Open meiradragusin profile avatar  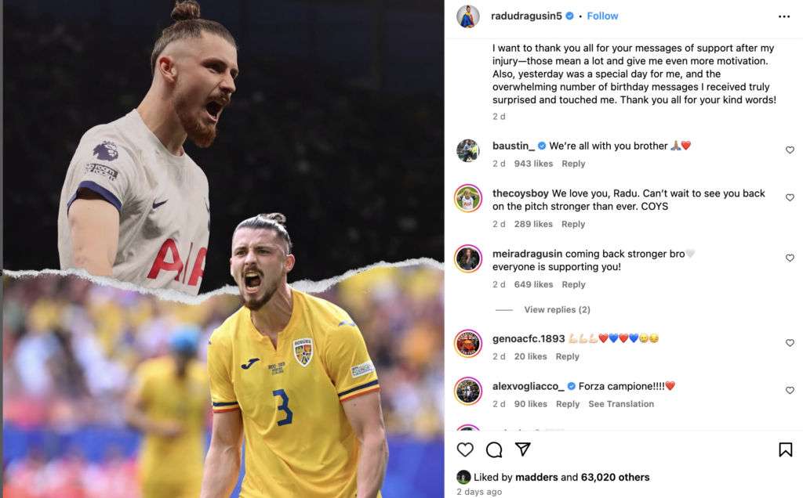[x=468, y=258]
